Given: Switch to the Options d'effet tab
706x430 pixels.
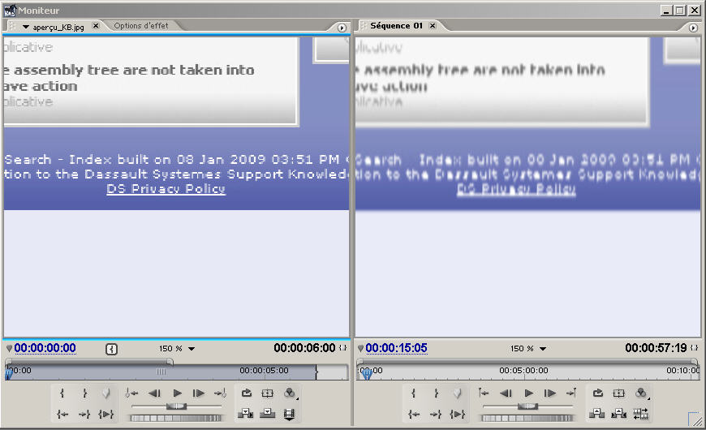Looking at the screenshot, I should 141,26.
